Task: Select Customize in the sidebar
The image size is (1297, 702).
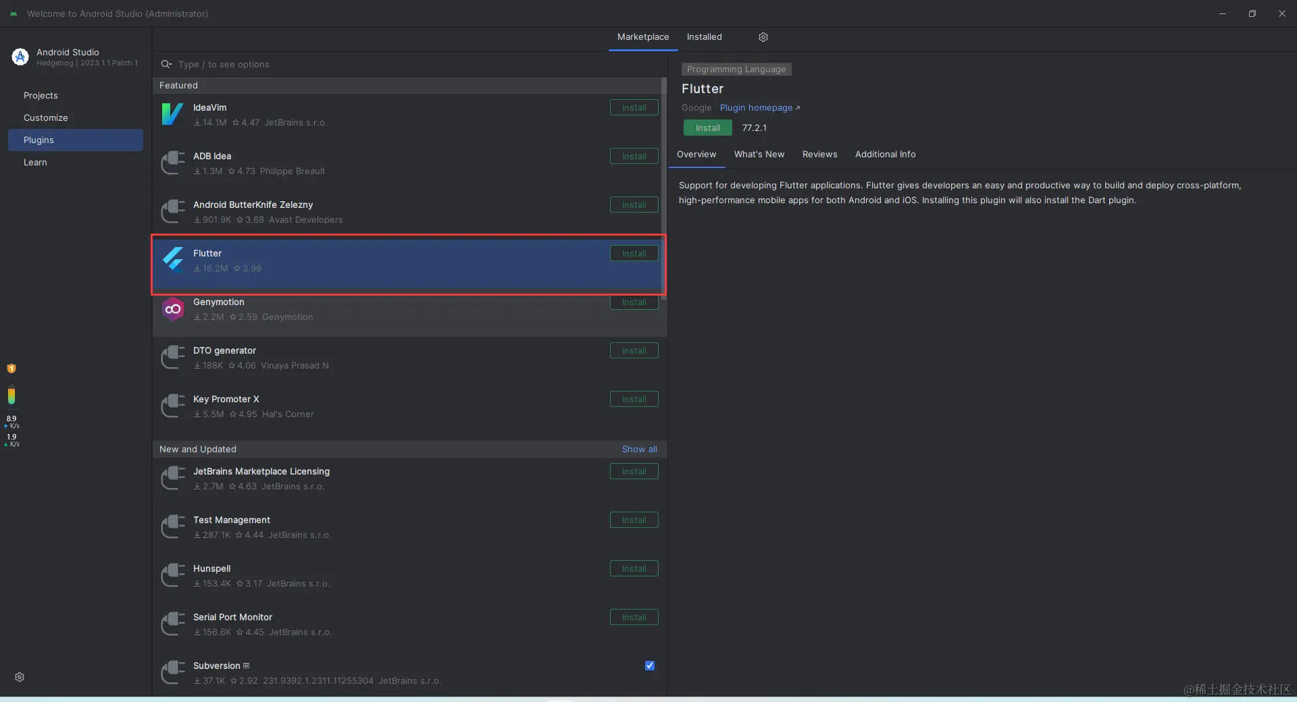Action: click(76, 117)
